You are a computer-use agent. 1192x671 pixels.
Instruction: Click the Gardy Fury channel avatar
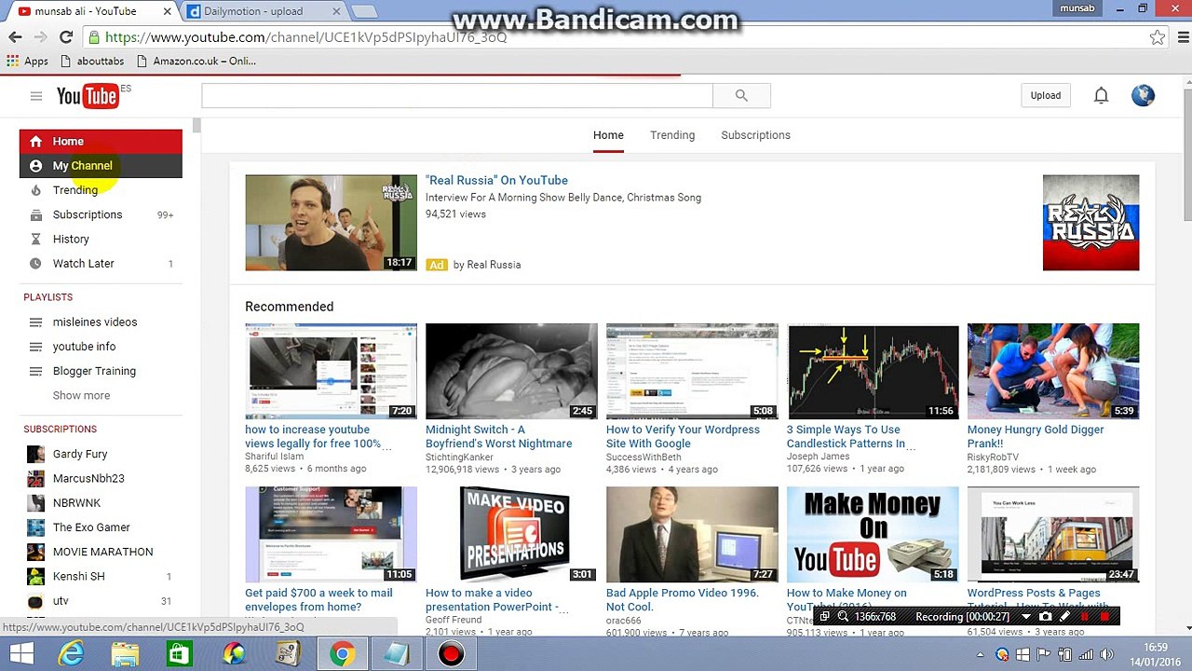(x=35, y=454)
